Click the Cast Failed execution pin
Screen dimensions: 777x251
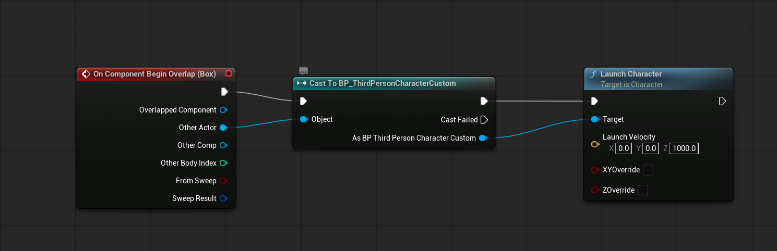pyautogui.click(x=484, y=120)
